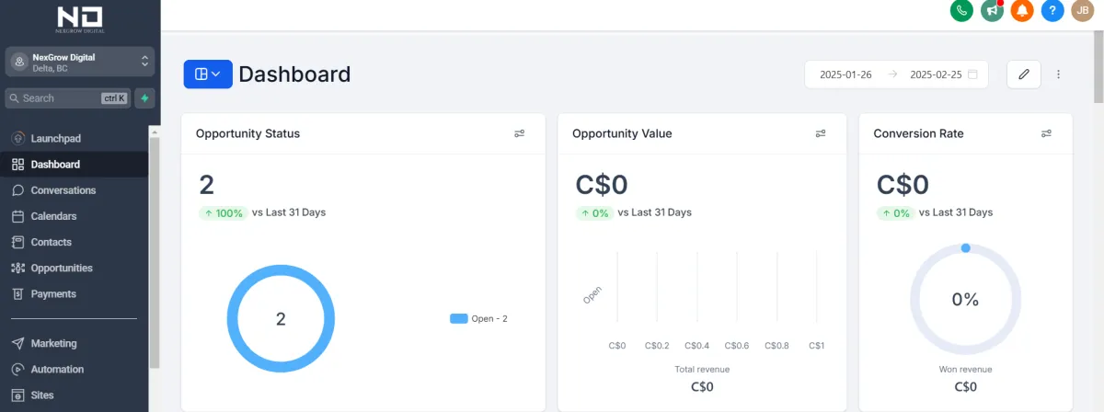Open the blue dashboard selector dropdown

208,74
